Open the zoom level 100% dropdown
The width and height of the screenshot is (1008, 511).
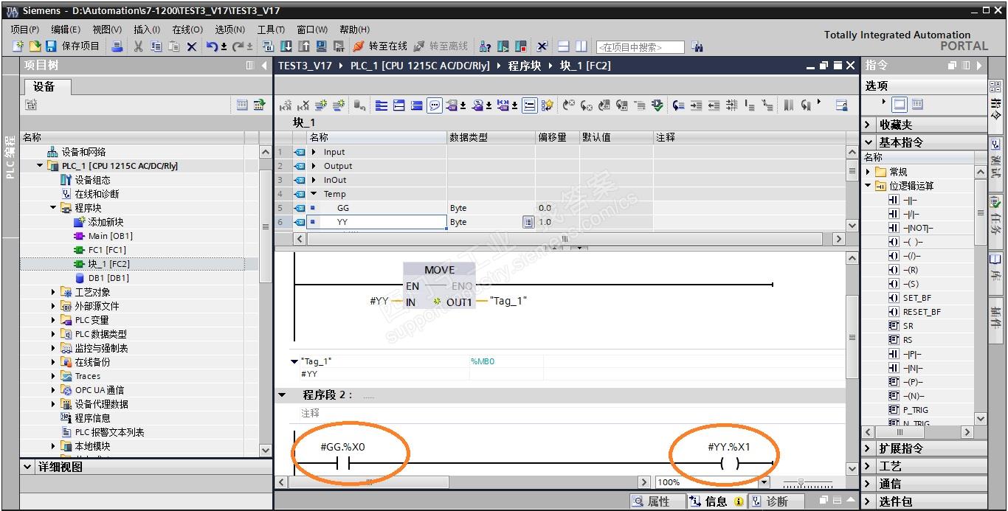[x=764, y=482]
